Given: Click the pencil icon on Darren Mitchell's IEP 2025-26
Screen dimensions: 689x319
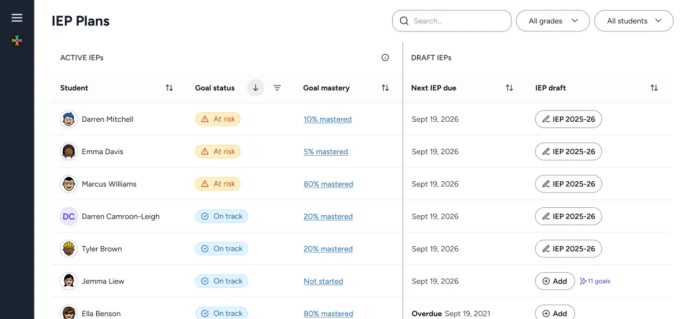Looking at the screenshot, I should (x=546, y=119).
